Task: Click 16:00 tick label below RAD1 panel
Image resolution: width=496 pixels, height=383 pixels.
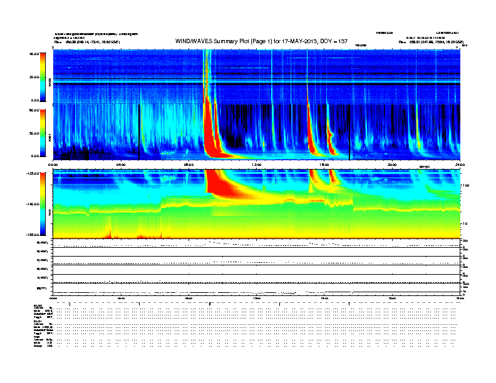Action: (x=324, y=165)
